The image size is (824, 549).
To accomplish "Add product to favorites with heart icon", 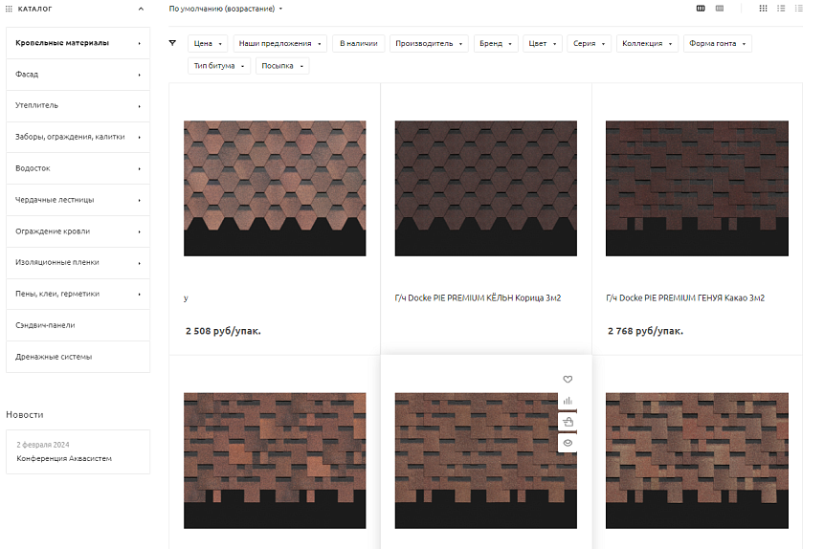I will coord(567,380).
